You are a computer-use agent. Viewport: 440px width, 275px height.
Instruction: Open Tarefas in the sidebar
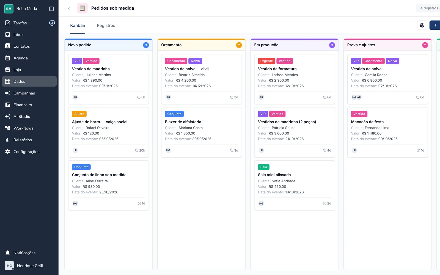click(29, 23)
